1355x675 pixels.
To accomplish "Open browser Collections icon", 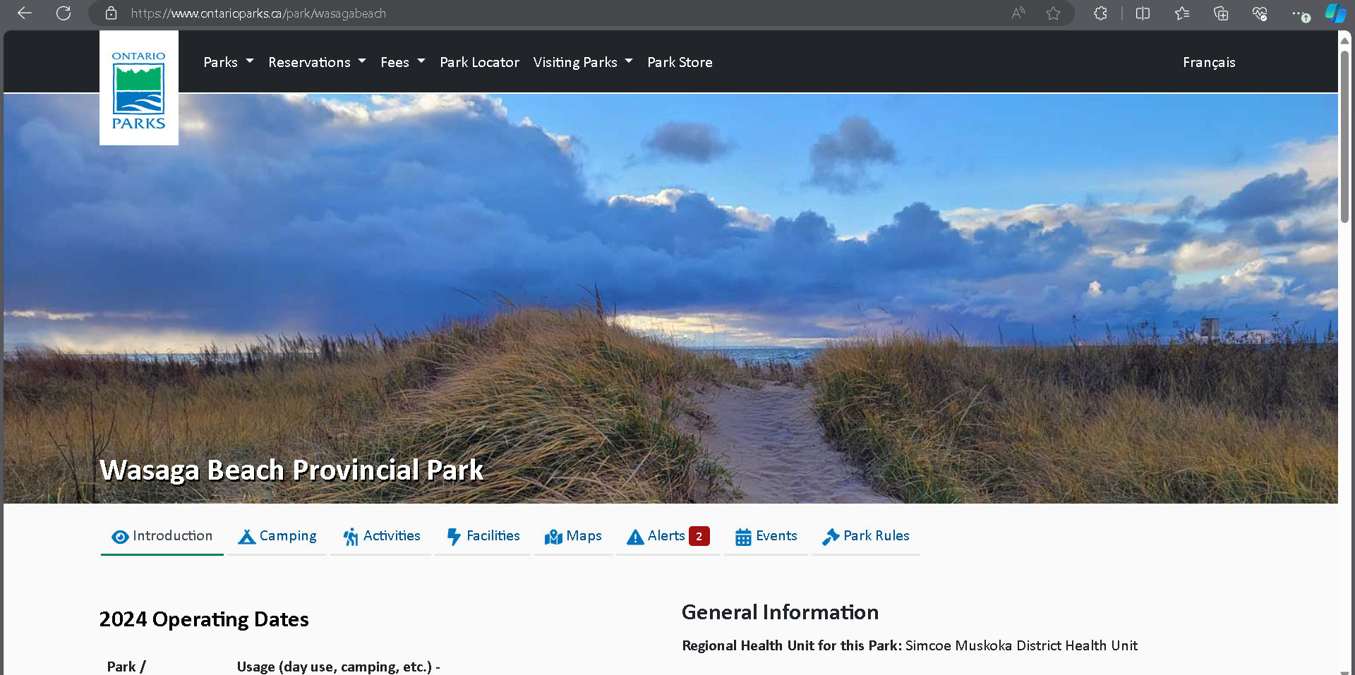I will [1220, 13].
